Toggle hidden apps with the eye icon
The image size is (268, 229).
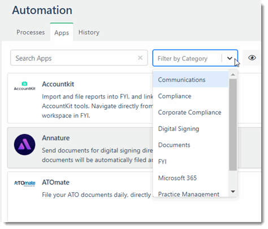[x=252, y=58]
